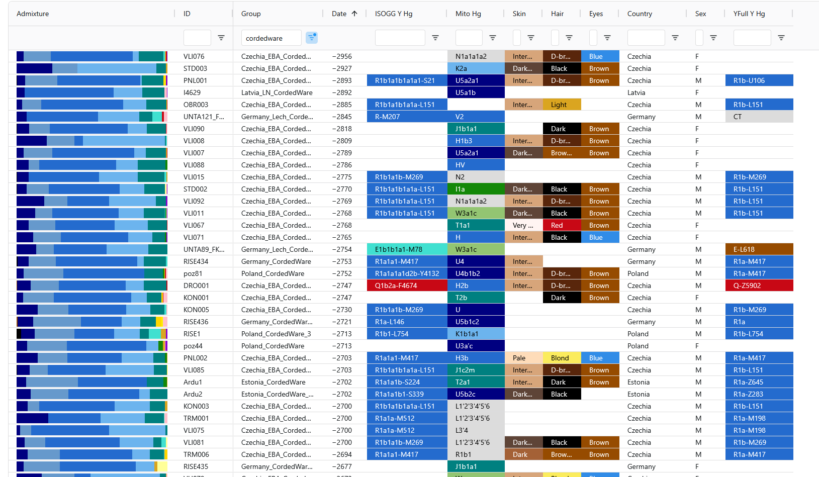819x477 pixels.
Task: Focus the Sex filter box
Action: coord(699,38)
